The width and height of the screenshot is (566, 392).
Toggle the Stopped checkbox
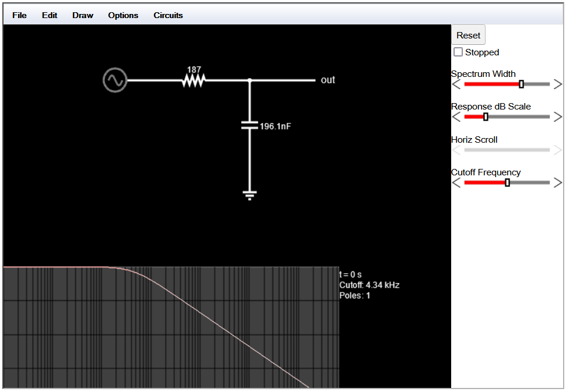point(458,52)
